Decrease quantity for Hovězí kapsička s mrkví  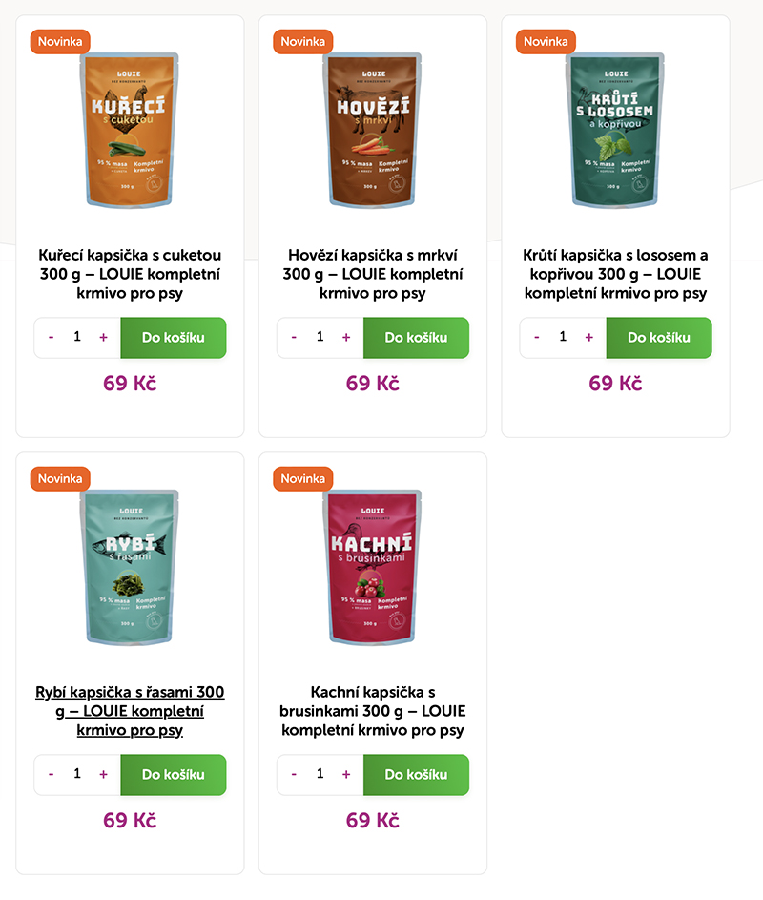pos(294,338)
